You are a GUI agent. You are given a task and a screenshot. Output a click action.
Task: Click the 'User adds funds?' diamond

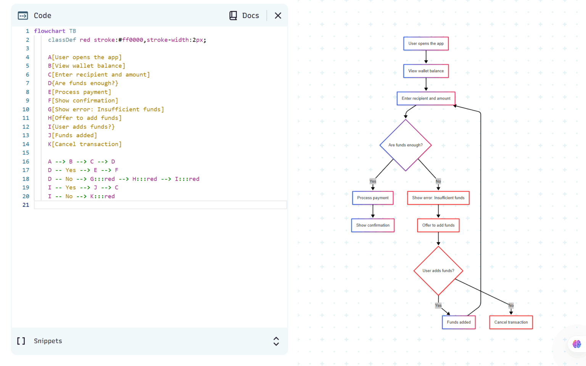click(438, 271)
